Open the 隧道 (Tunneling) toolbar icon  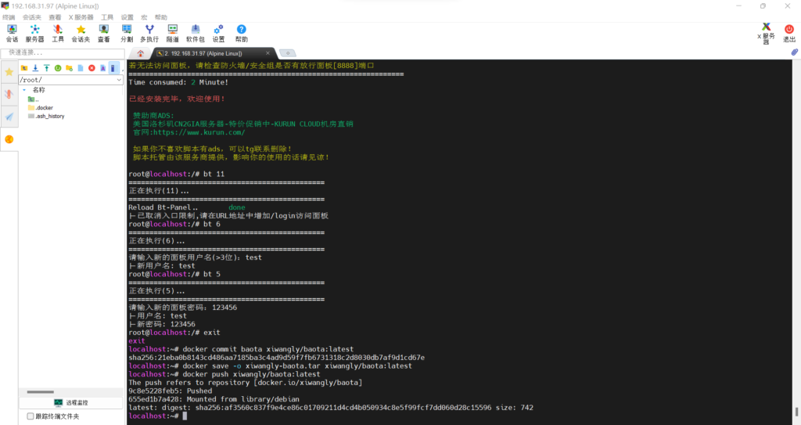coord(173,33)
